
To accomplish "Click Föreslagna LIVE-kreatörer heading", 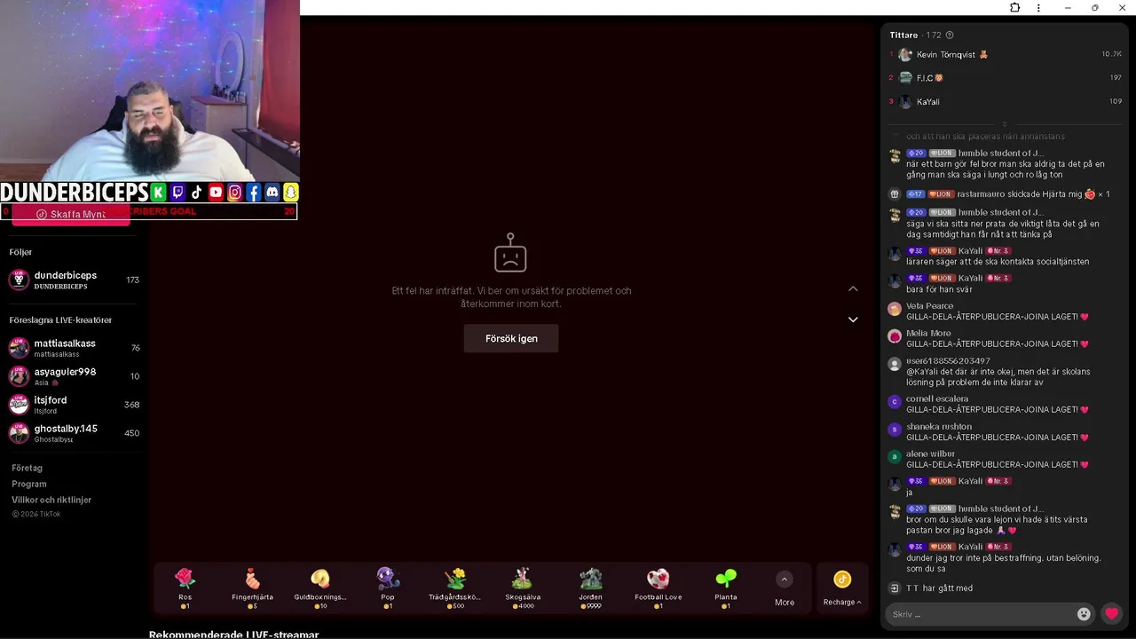I will (60, 320).
